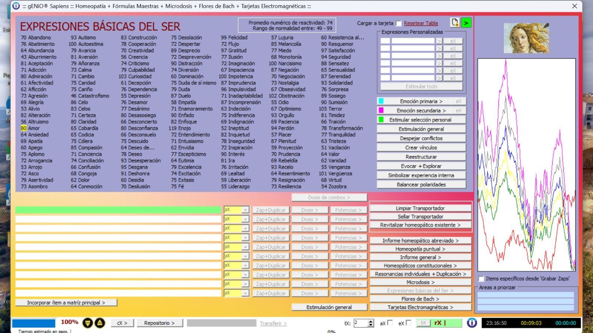Image resolution: width=593 pixels, height=333 pixels.
Task: Click the new document icon beside Resetear Tabla
Action: (455, 23)
